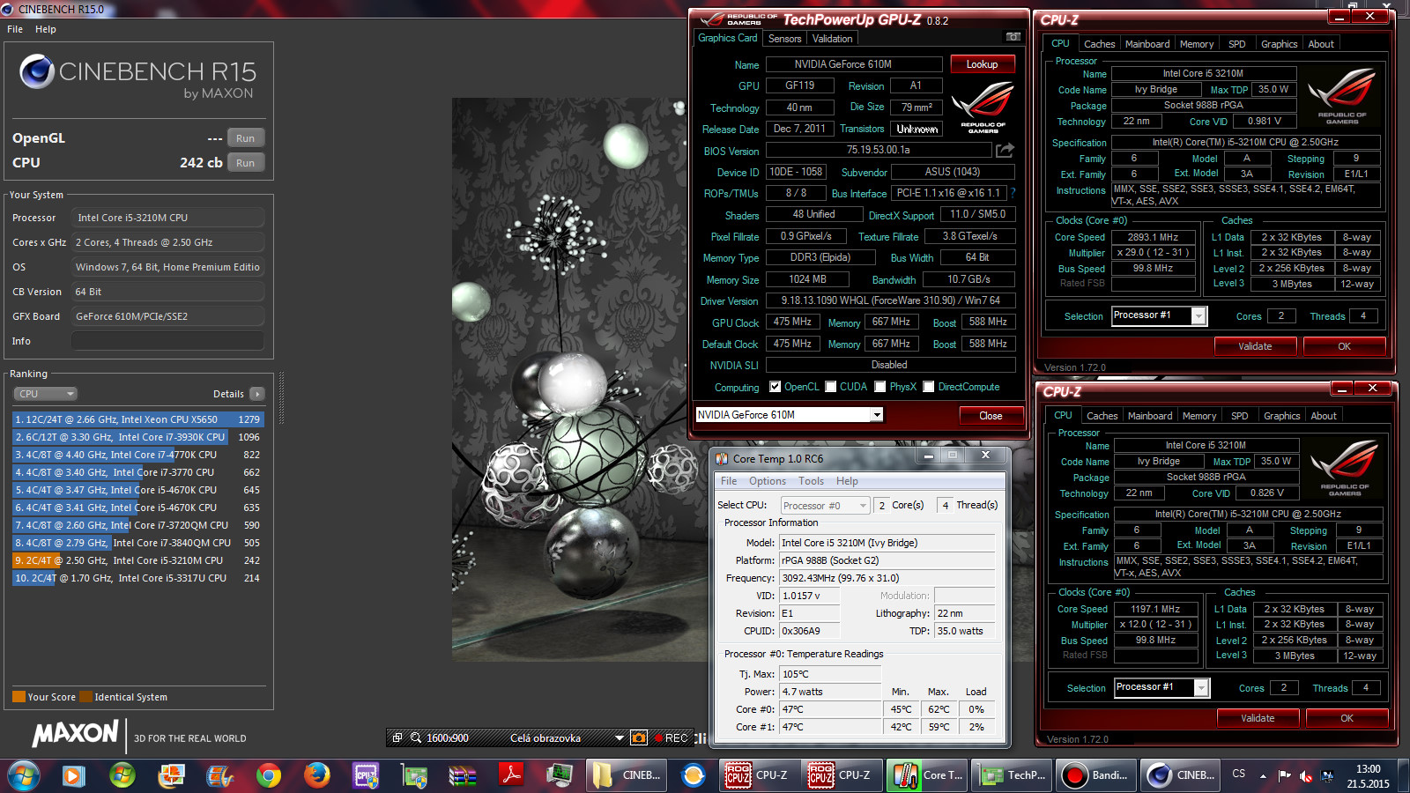Open the upper CPU-Z Processor #1 dropdown
Image resolution: width=1410 pixels, height=793 pixels.
[x=1198, y=315]
